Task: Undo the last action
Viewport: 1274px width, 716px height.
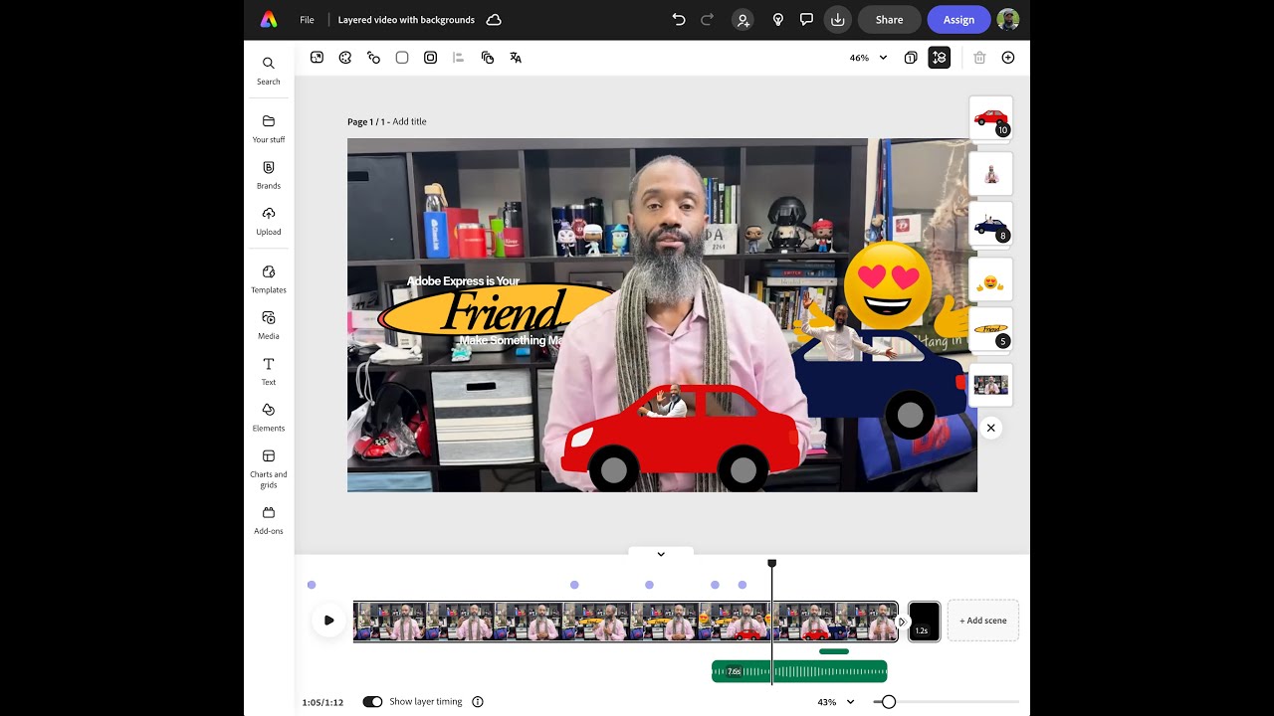Action: [x=679, y=20]
